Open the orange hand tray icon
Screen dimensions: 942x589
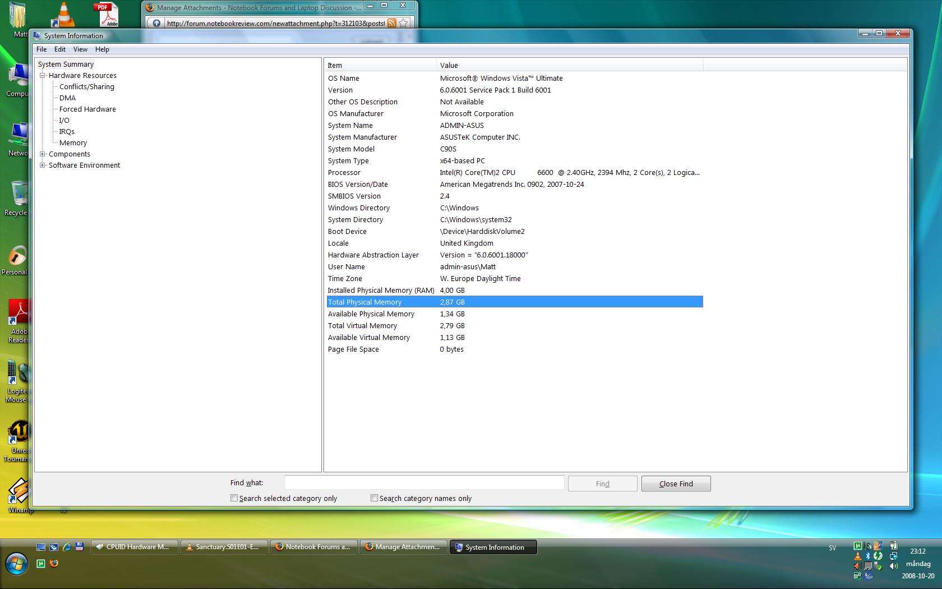pos(878,546)
